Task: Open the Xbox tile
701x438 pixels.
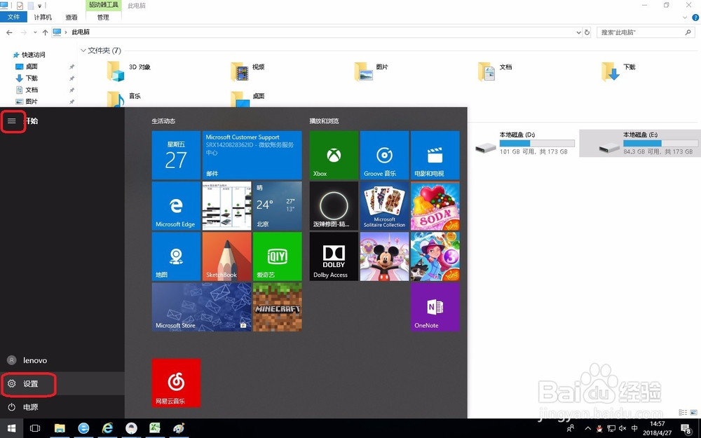Action: click(334, 155)
